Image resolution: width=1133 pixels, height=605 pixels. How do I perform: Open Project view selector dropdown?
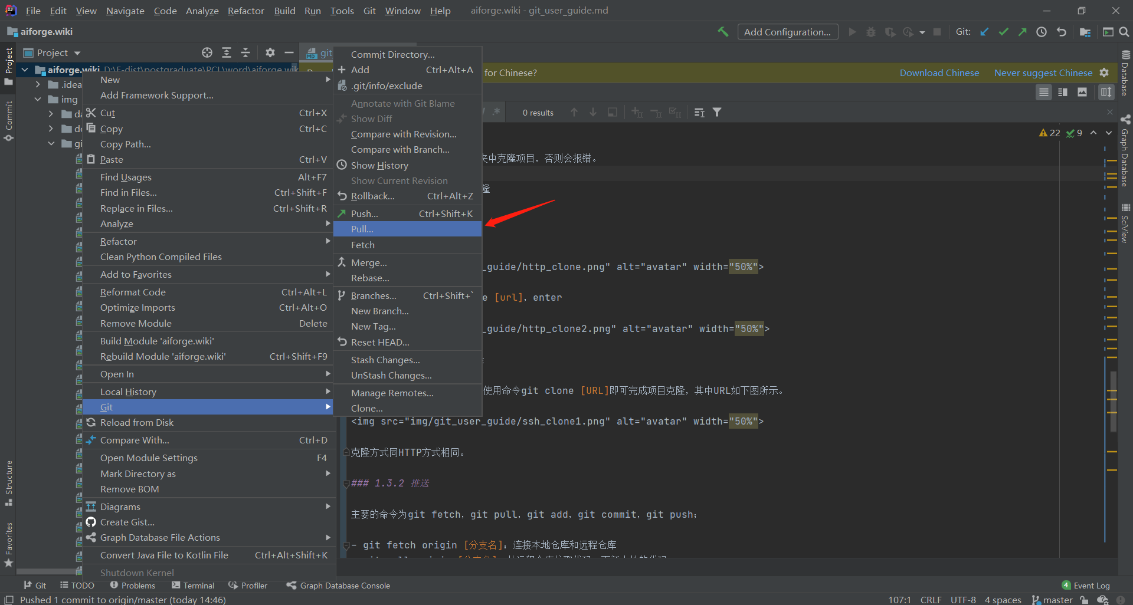52,52
